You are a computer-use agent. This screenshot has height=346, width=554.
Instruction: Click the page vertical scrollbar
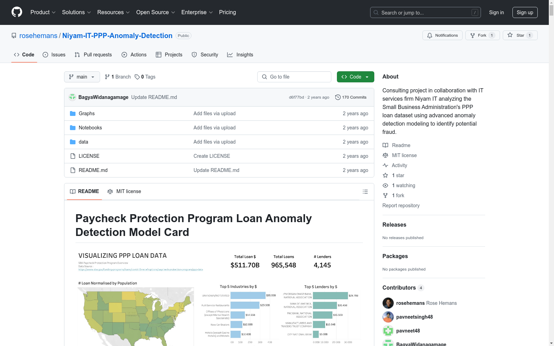[x=551, y=173]
